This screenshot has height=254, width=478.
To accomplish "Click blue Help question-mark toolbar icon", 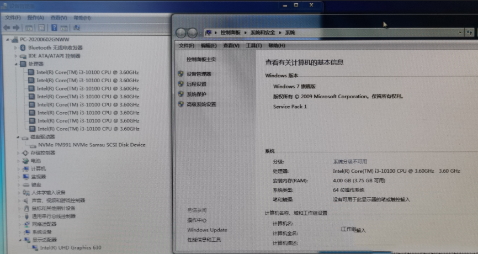I will 54,28.
